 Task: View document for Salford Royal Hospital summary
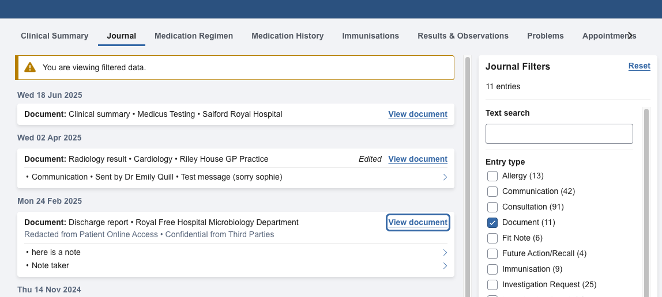click(417, 114)
